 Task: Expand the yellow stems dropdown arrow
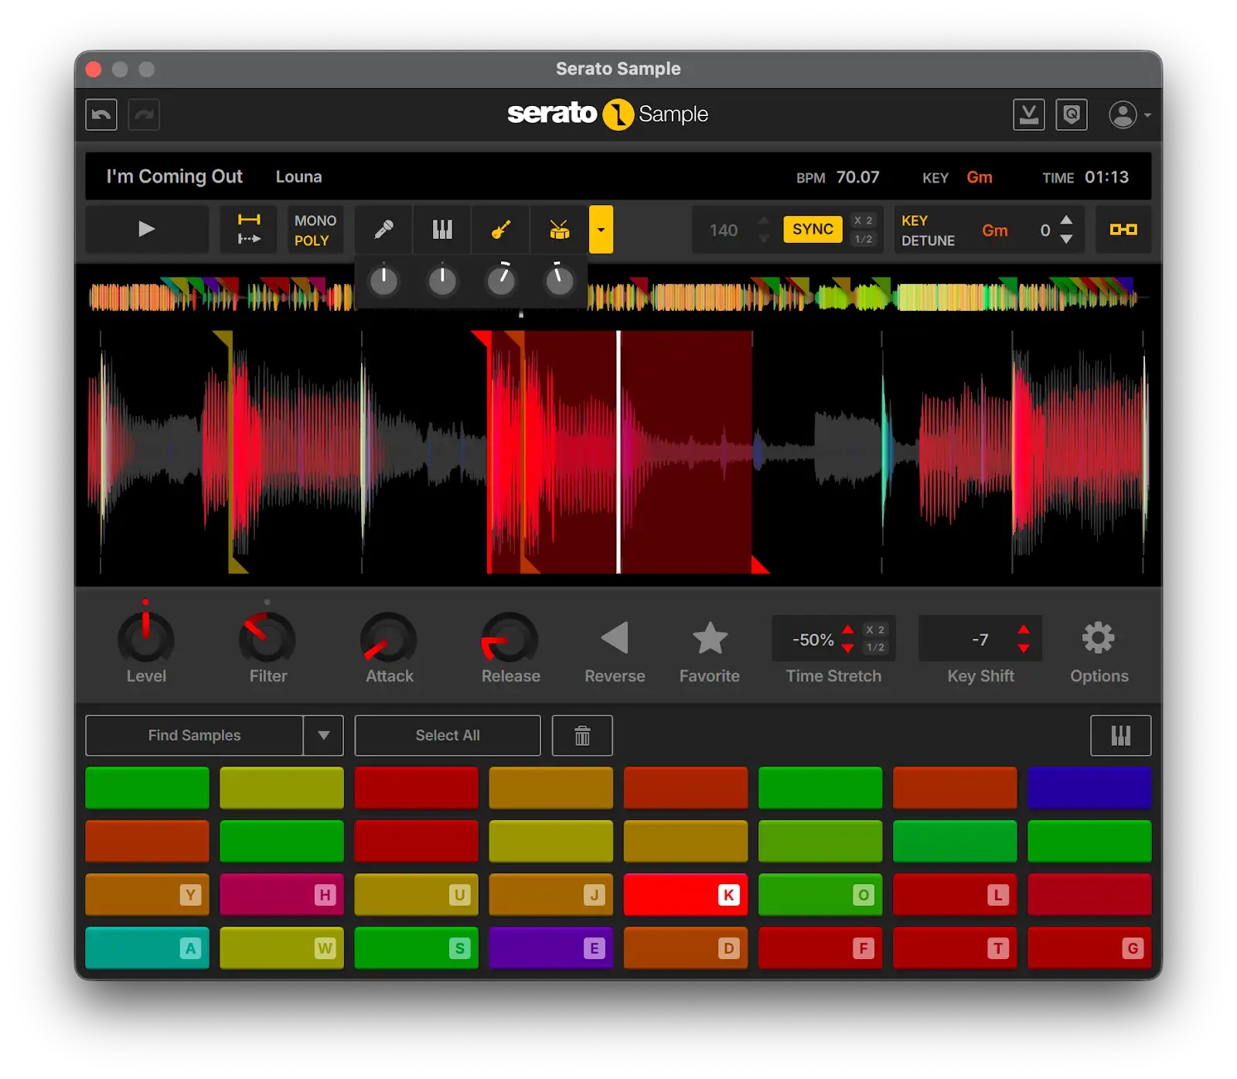pos(601,230)
